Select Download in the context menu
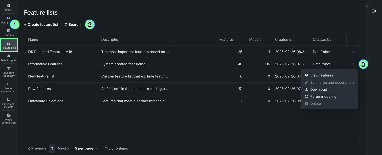The height and width of the screenshot is (155, 382). point(318,90)
